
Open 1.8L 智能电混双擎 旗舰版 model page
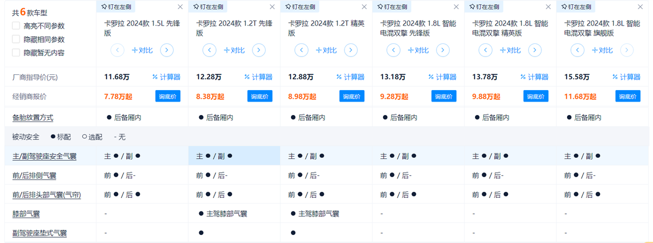tap(602, 28)
